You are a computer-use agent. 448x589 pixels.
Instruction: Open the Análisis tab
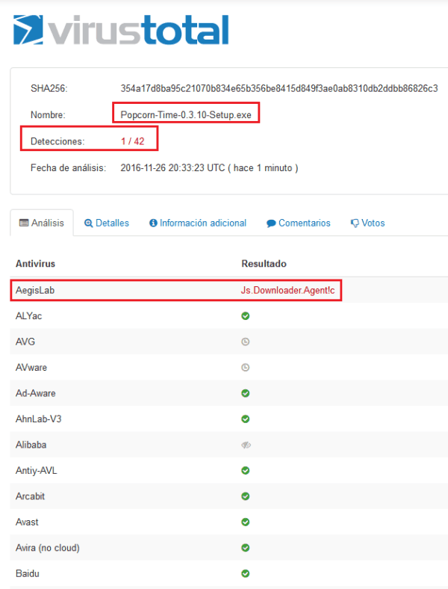42,223
